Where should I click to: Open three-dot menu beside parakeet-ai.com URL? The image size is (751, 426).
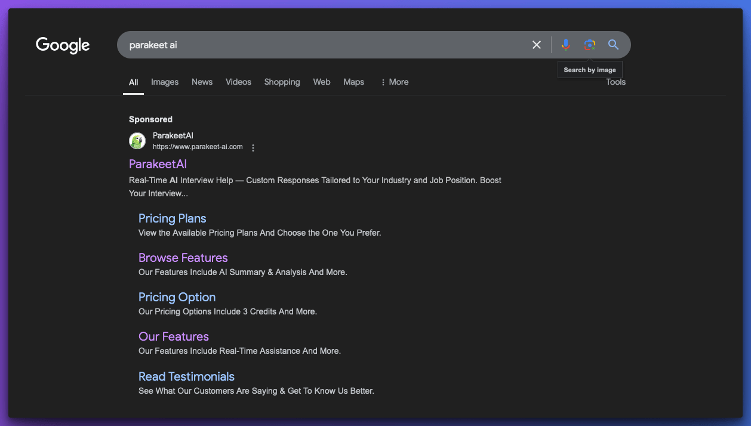pyautogui.click(x=253, y=147)
